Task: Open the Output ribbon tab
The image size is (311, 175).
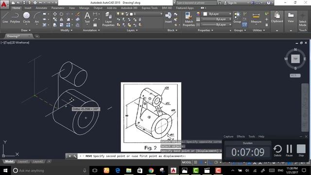Action: (98, 8)
